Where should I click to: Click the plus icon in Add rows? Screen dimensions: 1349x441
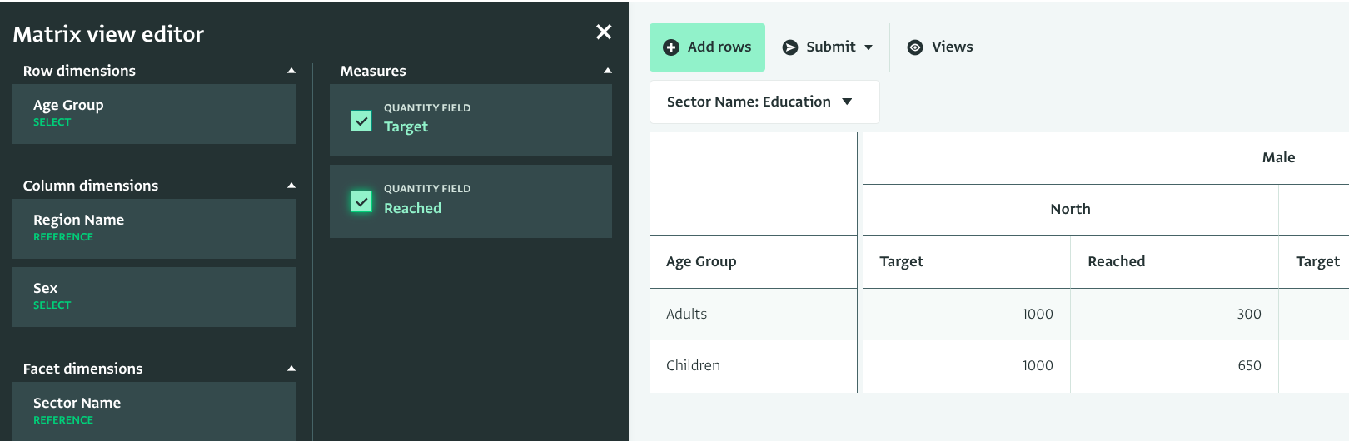[670, 47]
